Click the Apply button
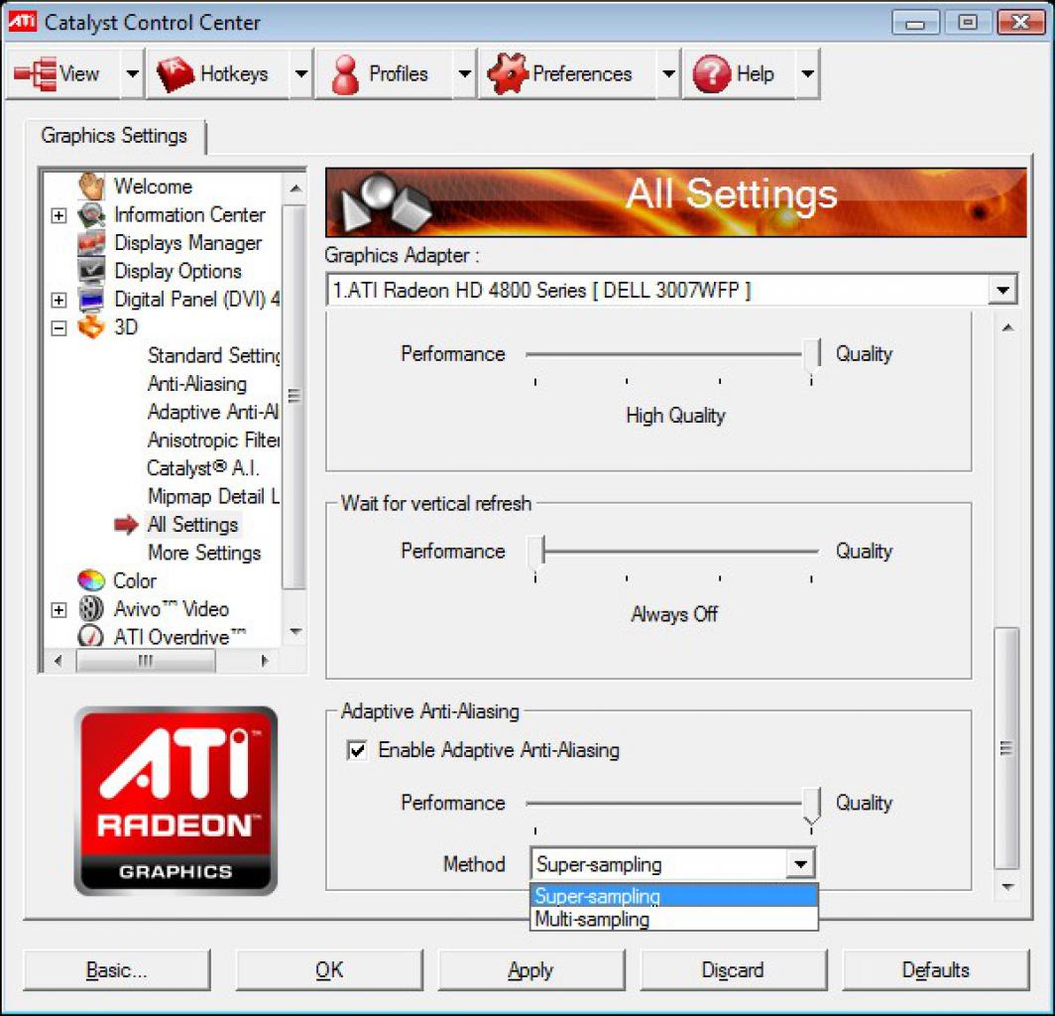 coord(530,969)
